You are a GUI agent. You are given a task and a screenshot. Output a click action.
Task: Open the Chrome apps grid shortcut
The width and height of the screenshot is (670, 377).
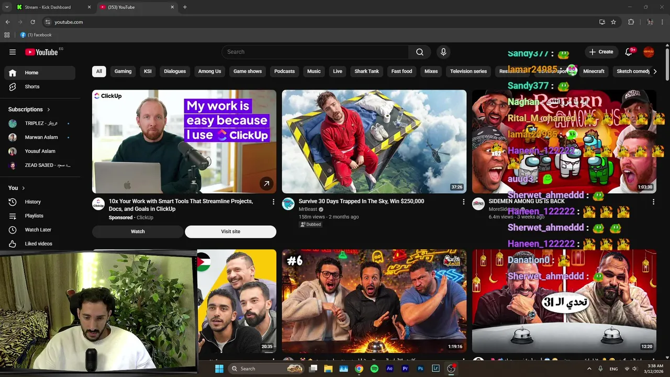click(x=7, y=35)
